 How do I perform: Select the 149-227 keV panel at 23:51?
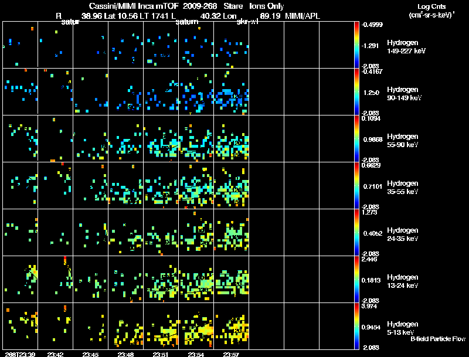161,45
